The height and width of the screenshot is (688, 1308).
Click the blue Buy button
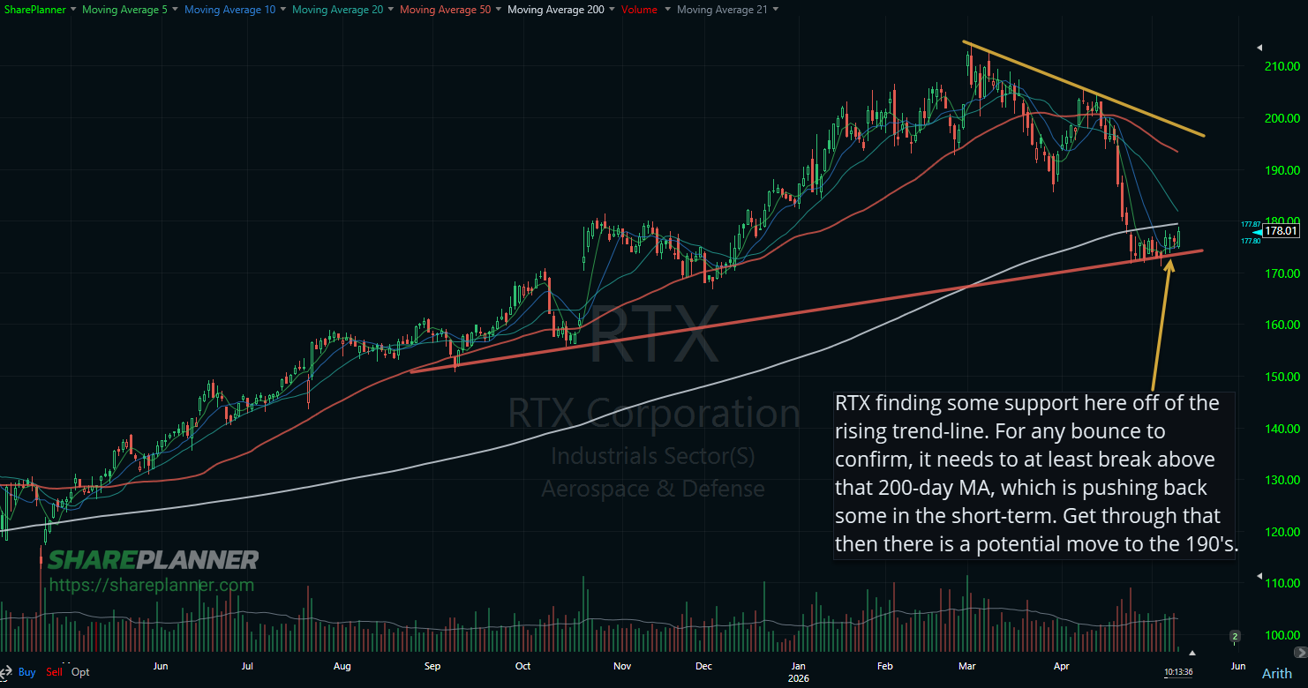[x=27, y=672]
